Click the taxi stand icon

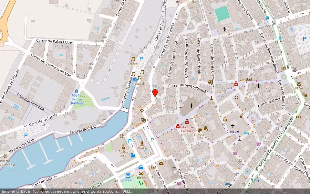click(141, 167)
